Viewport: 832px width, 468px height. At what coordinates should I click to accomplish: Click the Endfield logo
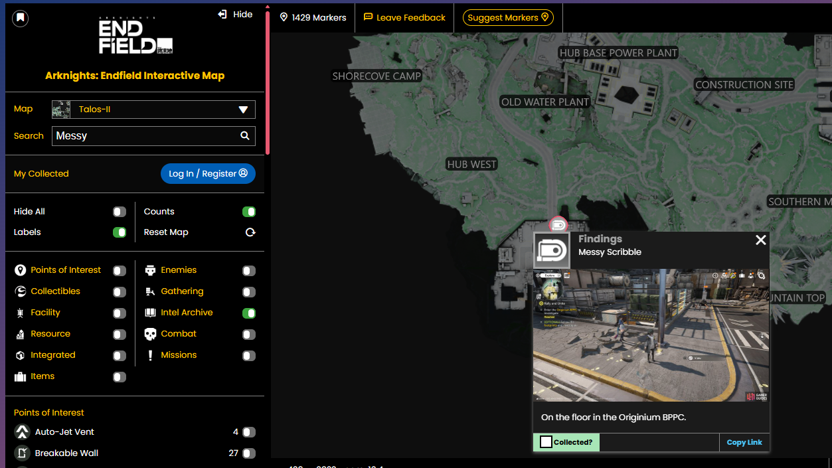tap(135, 37)
